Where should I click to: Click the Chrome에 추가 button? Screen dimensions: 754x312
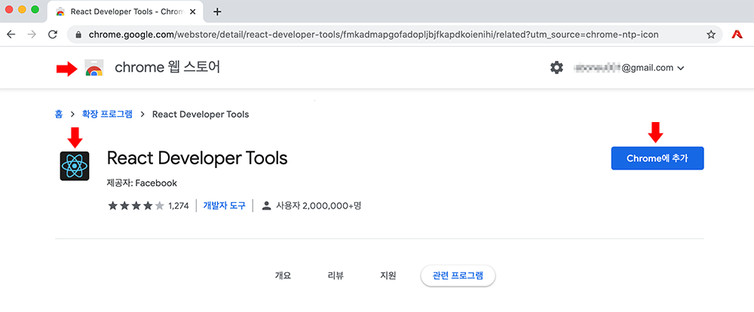click(x=657, y=158)
